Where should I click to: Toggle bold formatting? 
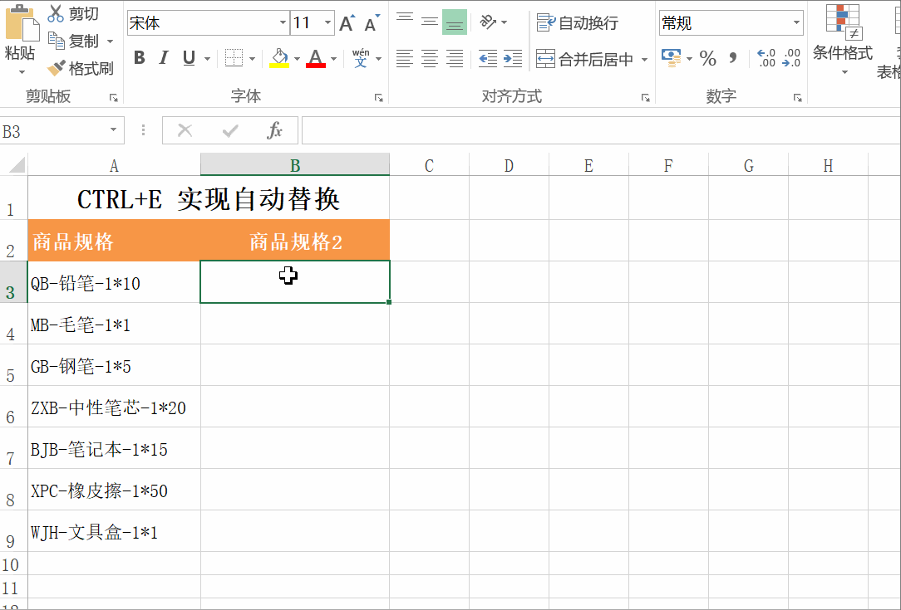click(x=139, y=58)
